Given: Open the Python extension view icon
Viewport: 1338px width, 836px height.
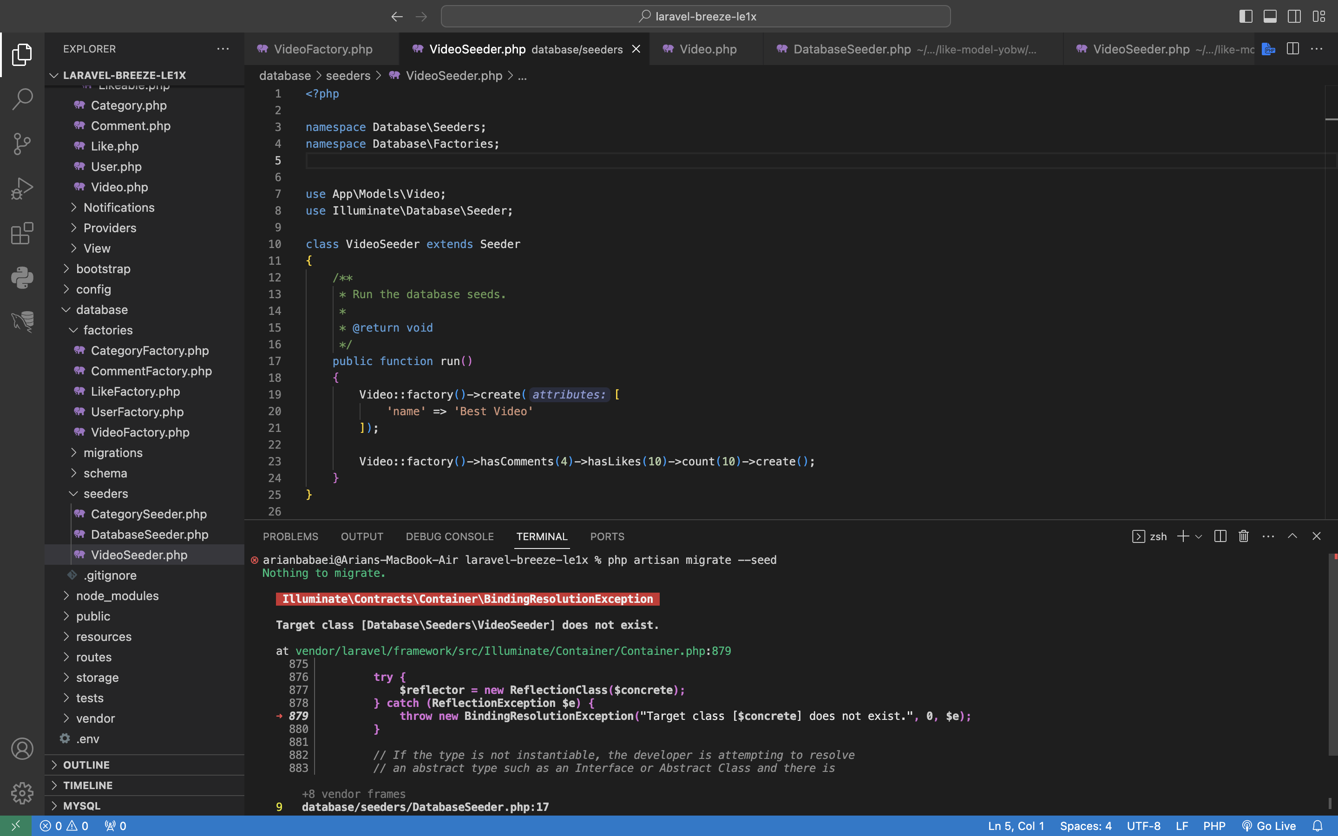Looking at the screenshot, I should tap(22, 278).
